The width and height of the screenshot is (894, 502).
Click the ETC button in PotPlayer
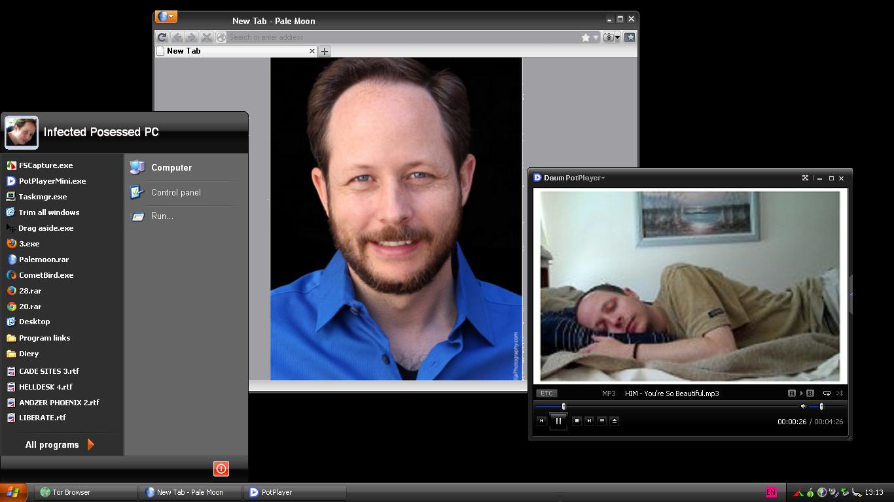pos(546,393)
